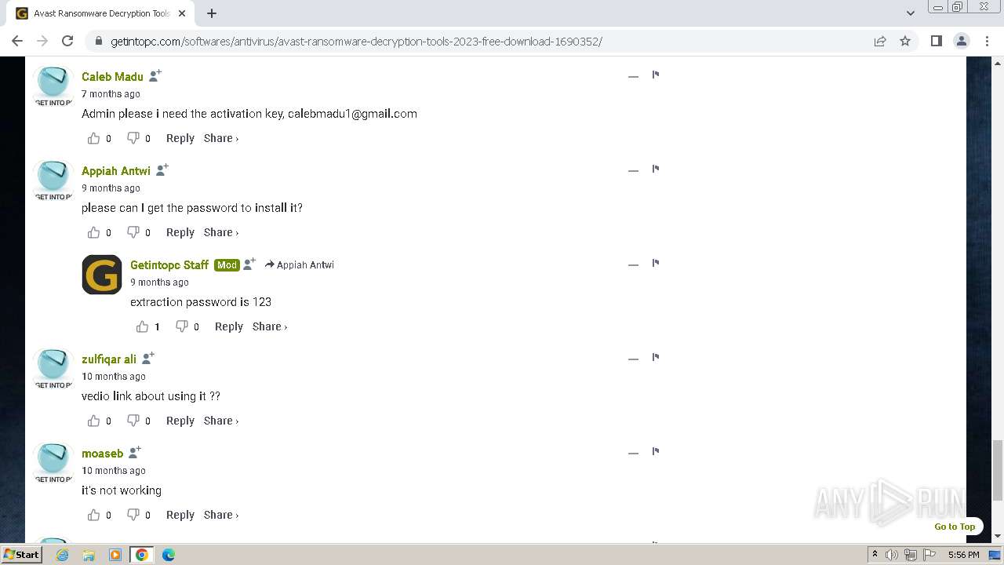Thumbs up the Getintopc Staff reply
The width and height of the screenshot is (1004, 565).
(x=143, y=326)
